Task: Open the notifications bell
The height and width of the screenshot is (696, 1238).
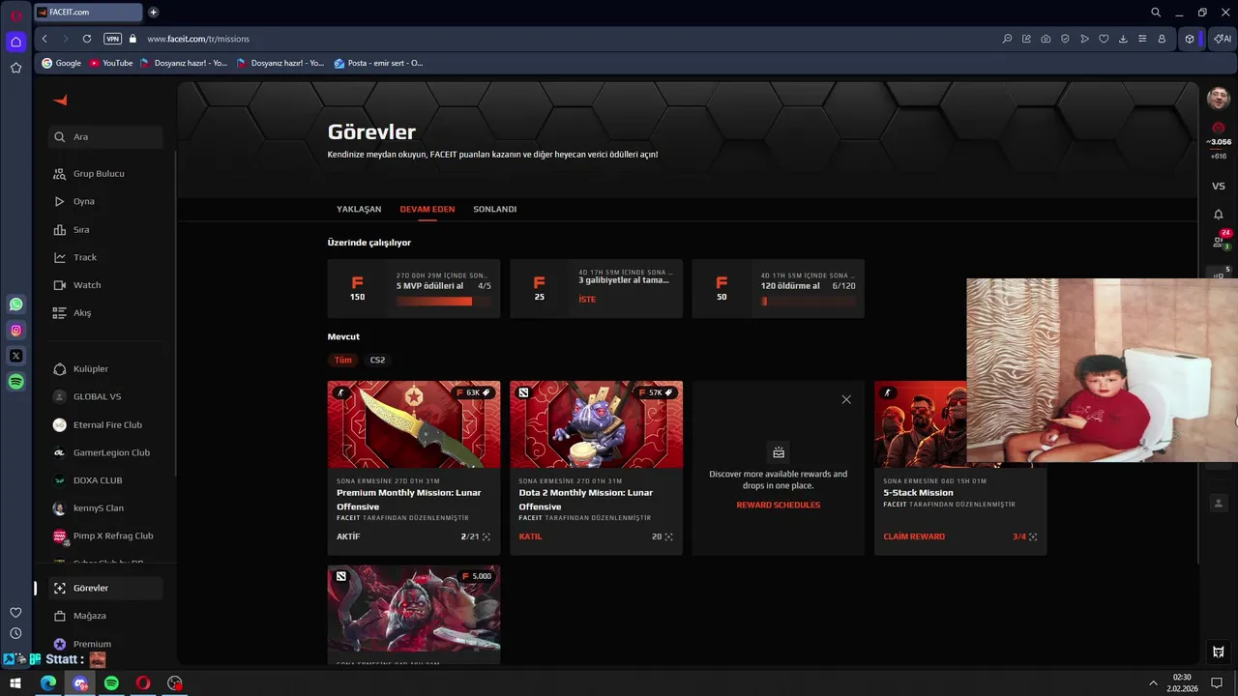Action: (x=1219, y=214)
